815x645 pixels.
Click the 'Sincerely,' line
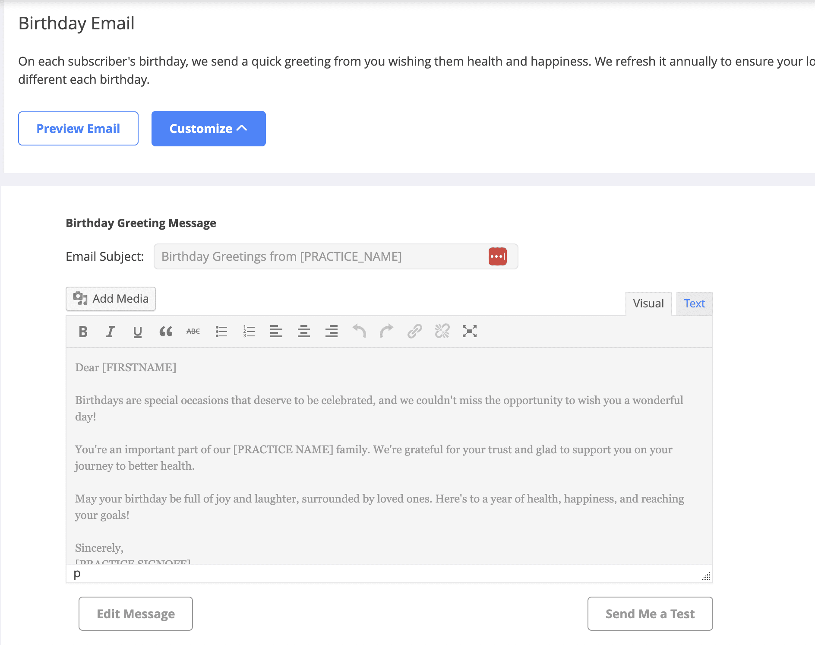pos(99,548)
